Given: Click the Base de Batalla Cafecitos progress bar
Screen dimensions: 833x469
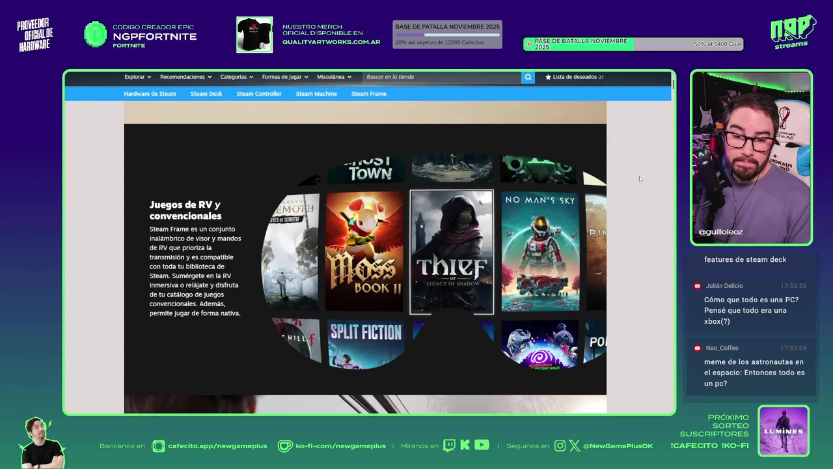Looking at the screenshot, I should [x=448, y=35].
